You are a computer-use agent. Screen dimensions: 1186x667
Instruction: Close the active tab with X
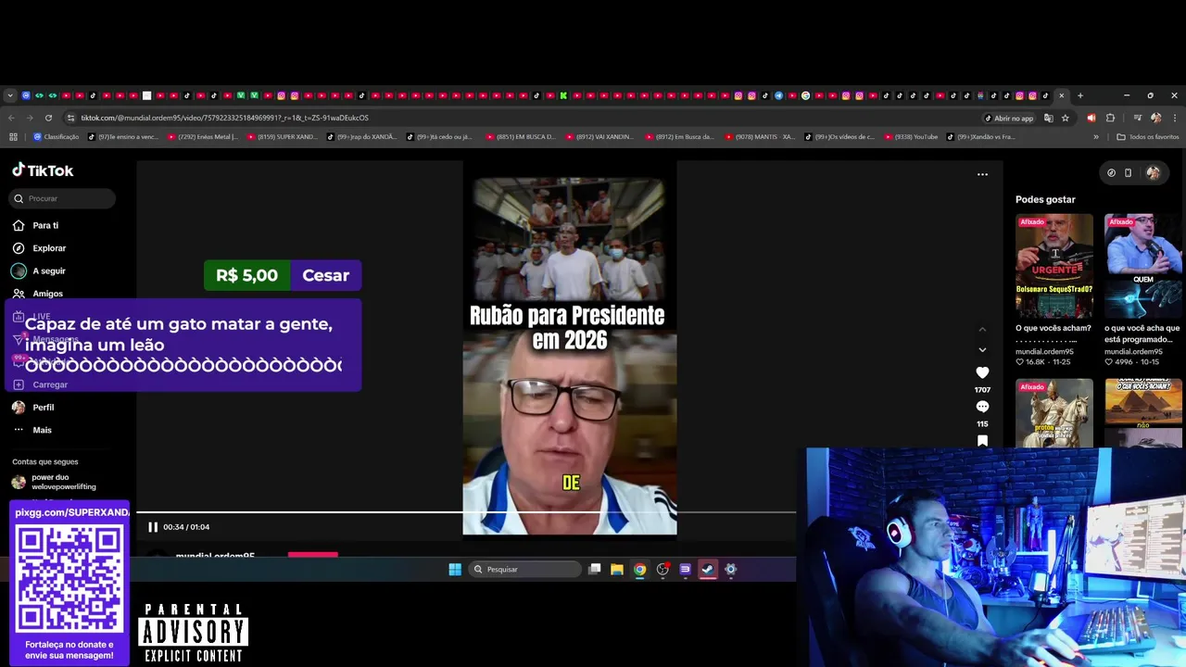point(1062,95)
